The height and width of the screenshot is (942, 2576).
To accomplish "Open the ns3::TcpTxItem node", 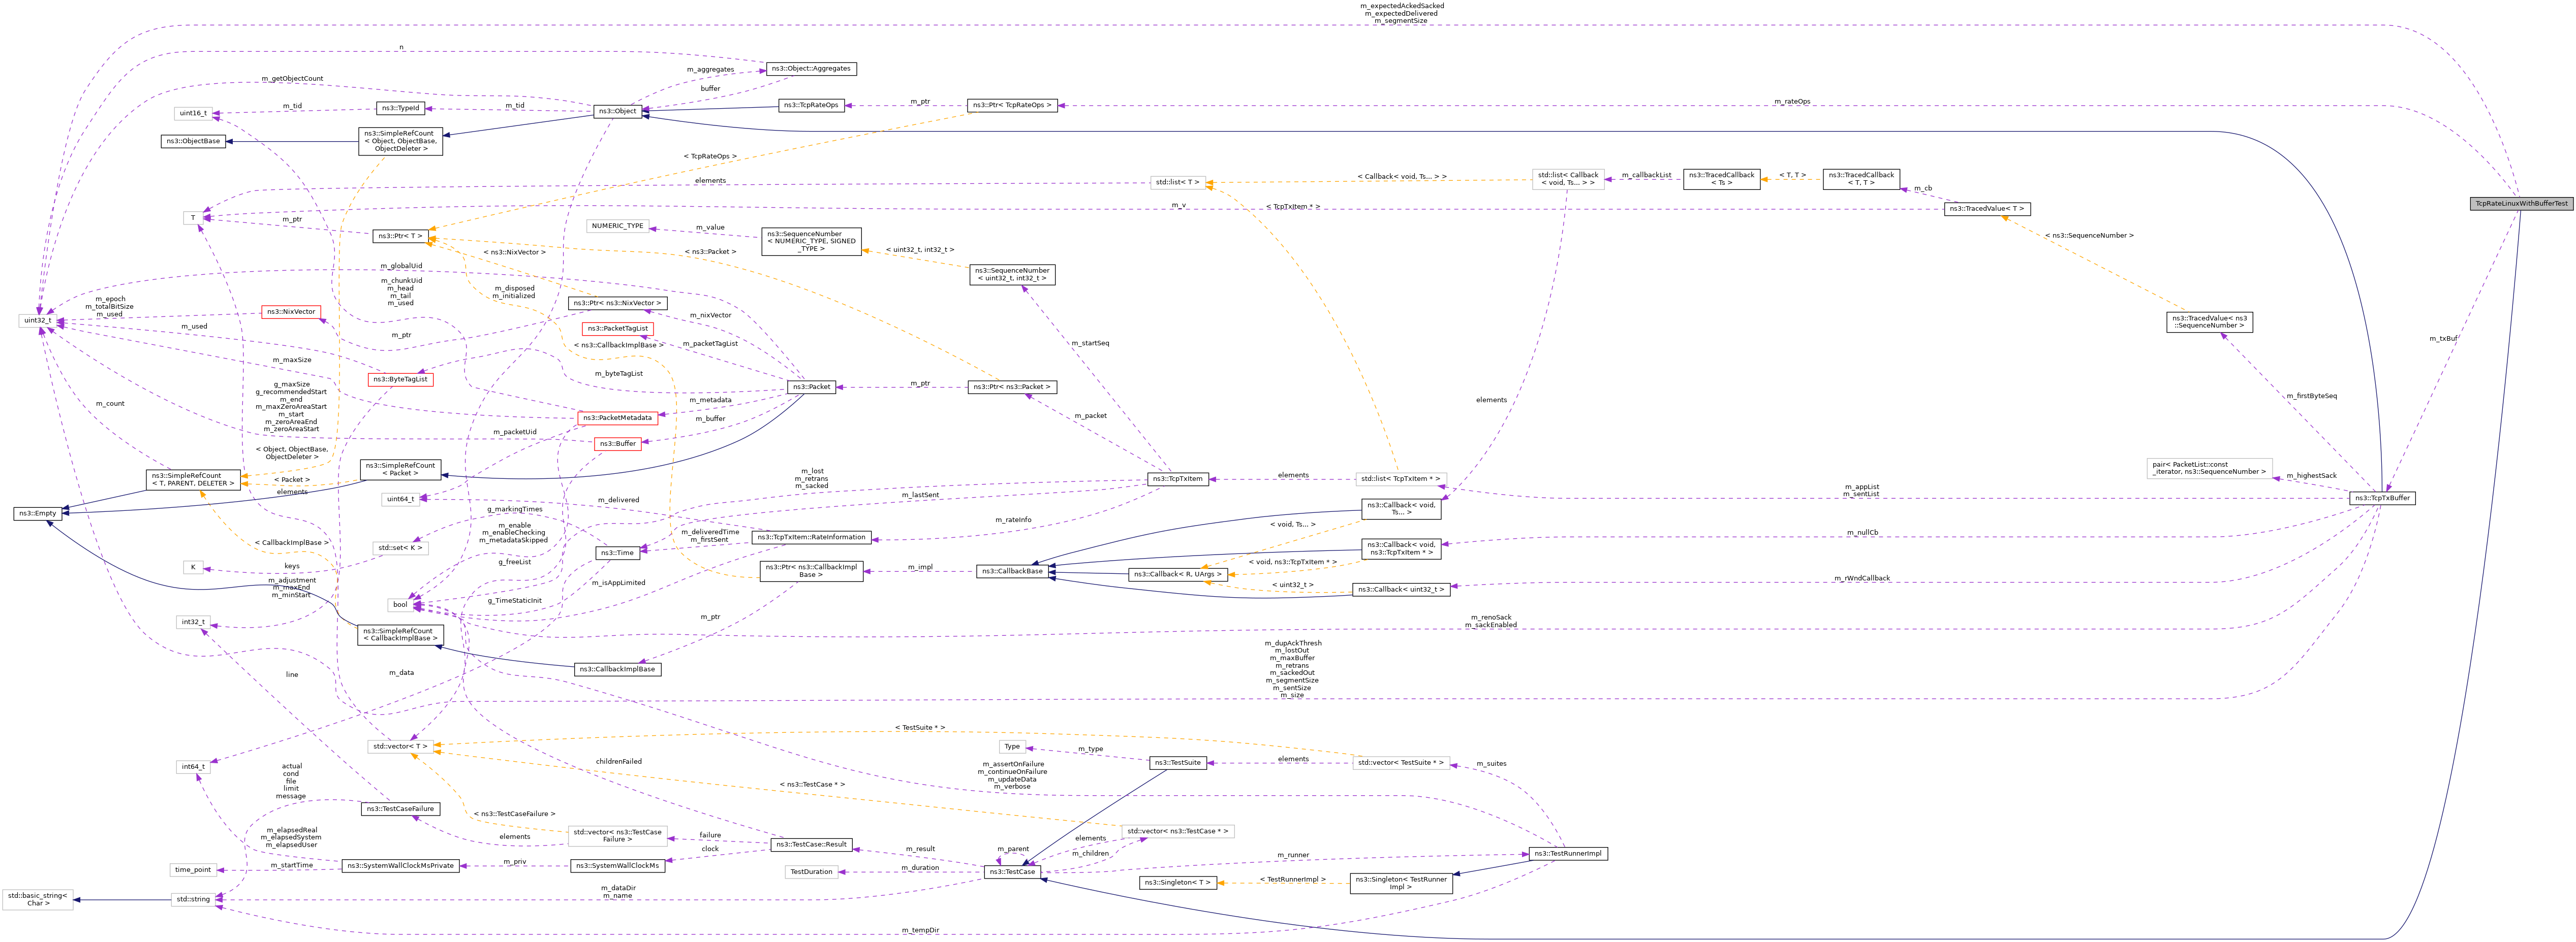I will click(1177, 478).
